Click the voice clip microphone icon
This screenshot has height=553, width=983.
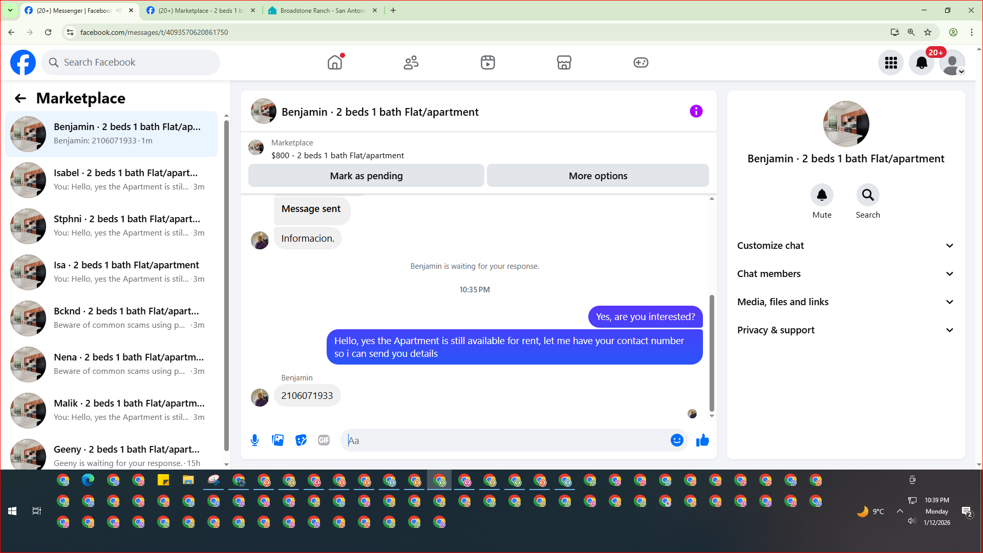coord(254,440)
